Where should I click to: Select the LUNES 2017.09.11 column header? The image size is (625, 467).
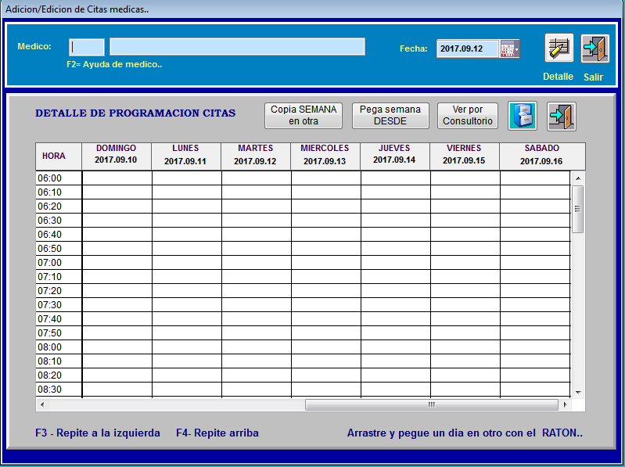(185, 156)
